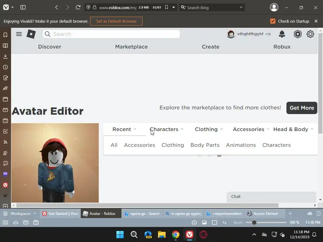Switch to Access Denied tab
Image resolution: width=323 pixels, height=242 pixels.
point(265,214)
